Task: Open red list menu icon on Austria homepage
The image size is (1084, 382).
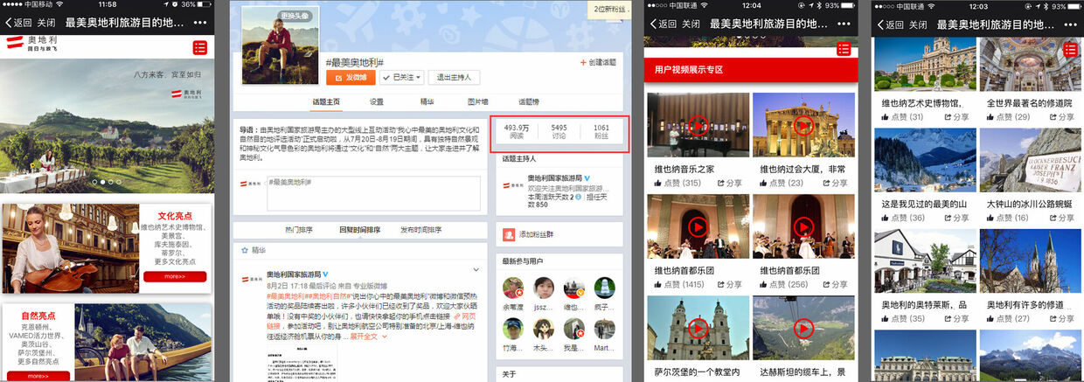Action: 200,47
